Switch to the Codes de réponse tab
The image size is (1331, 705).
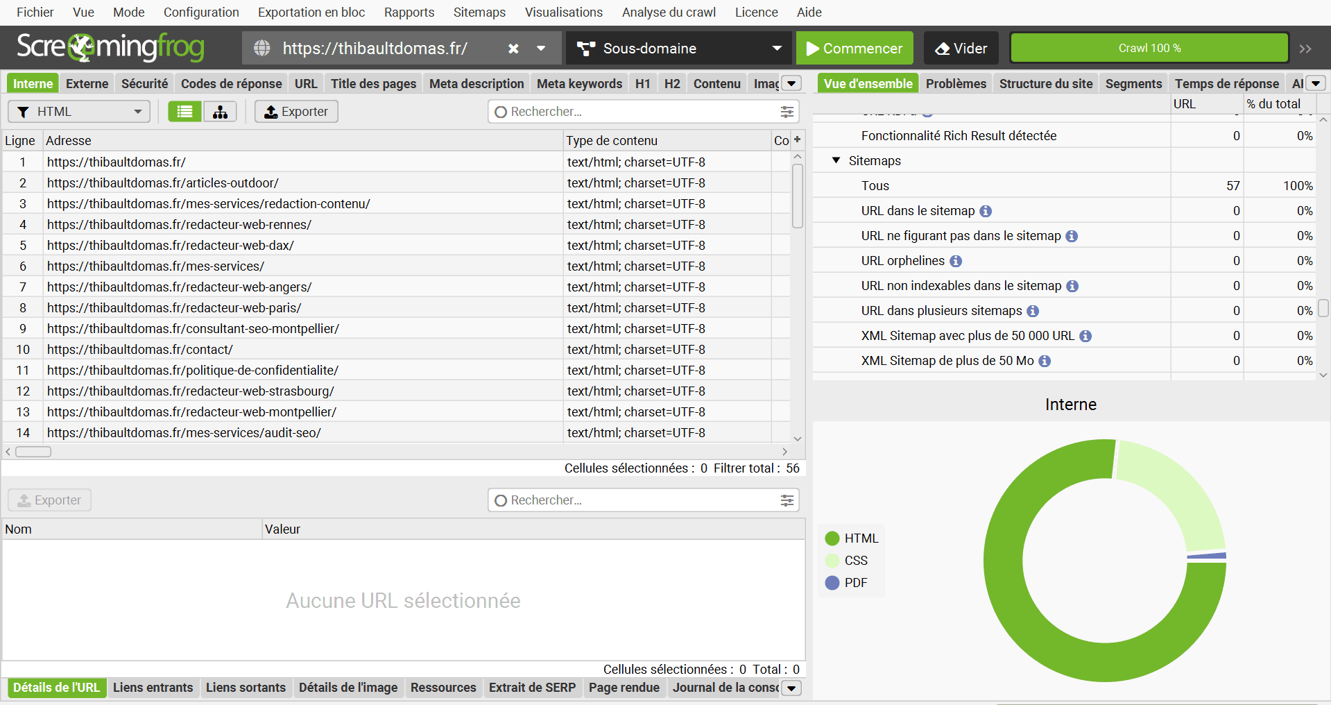[x=231, y=84]
